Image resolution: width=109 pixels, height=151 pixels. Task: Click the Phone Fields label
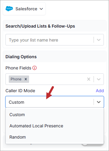pyautogui.click(x=18, y=68)
